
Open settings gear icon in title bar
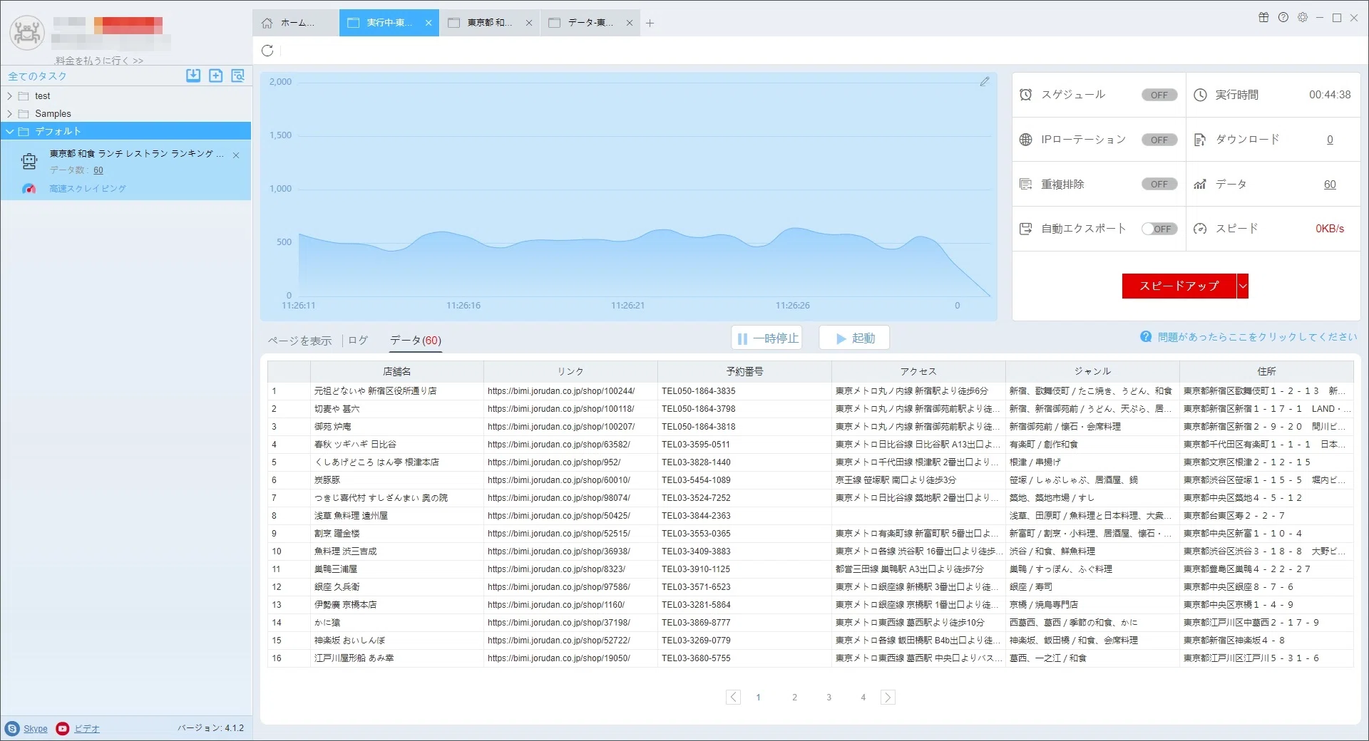[1303, 18]
